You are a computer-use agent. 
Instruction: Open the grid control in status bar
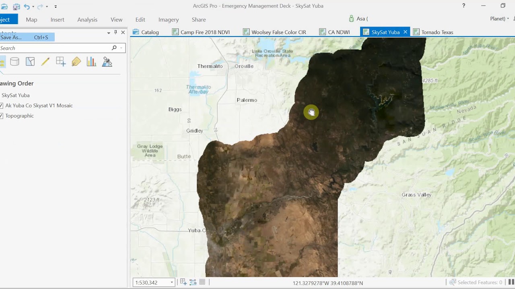(202, 282)
